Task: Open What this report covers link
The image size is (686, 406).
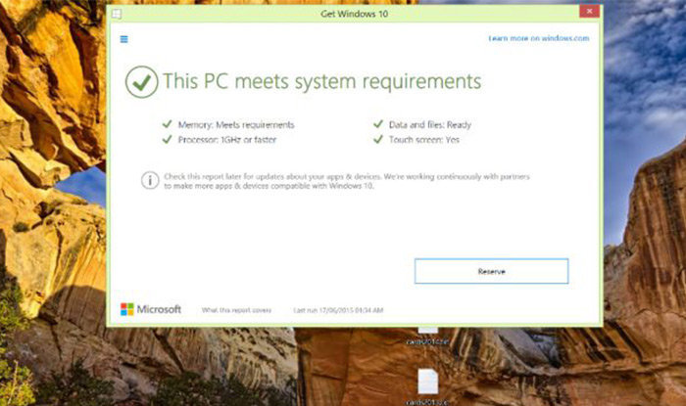Action: pos(236,310)
